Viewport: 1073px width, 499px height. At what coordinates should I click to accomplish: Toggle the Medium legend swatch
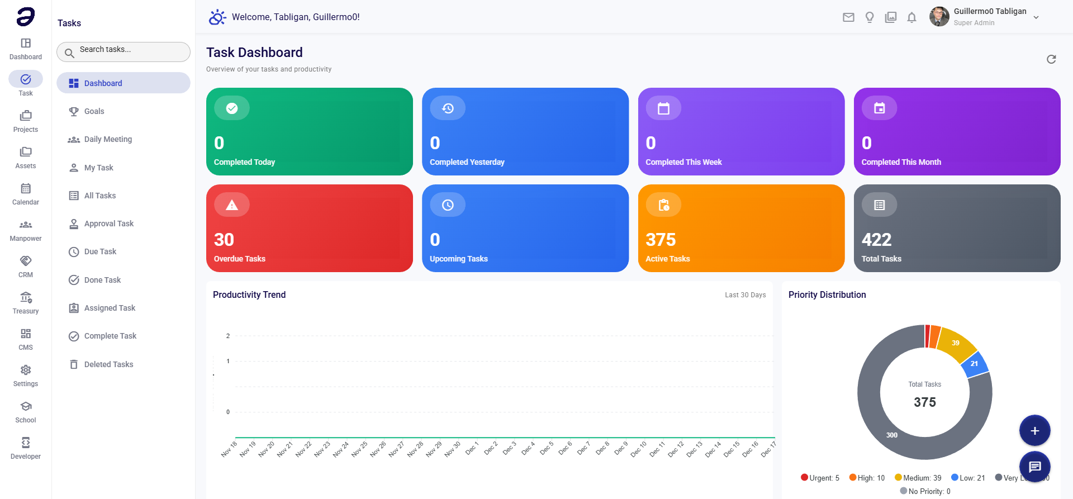[899, 477]
